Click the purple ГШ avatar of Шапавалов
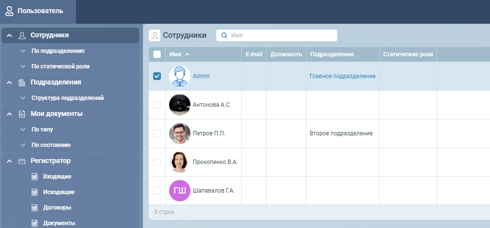The image size is (490, 228). click(x=179, y=191)
